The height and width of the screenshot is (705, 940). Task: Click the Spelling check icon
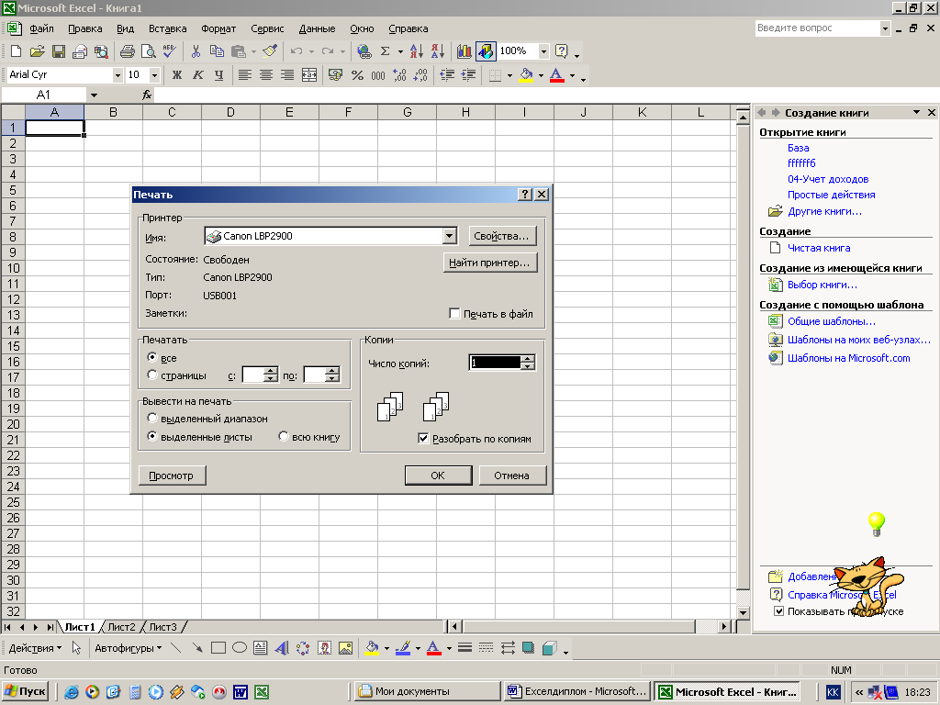click(x=170, y=51)
